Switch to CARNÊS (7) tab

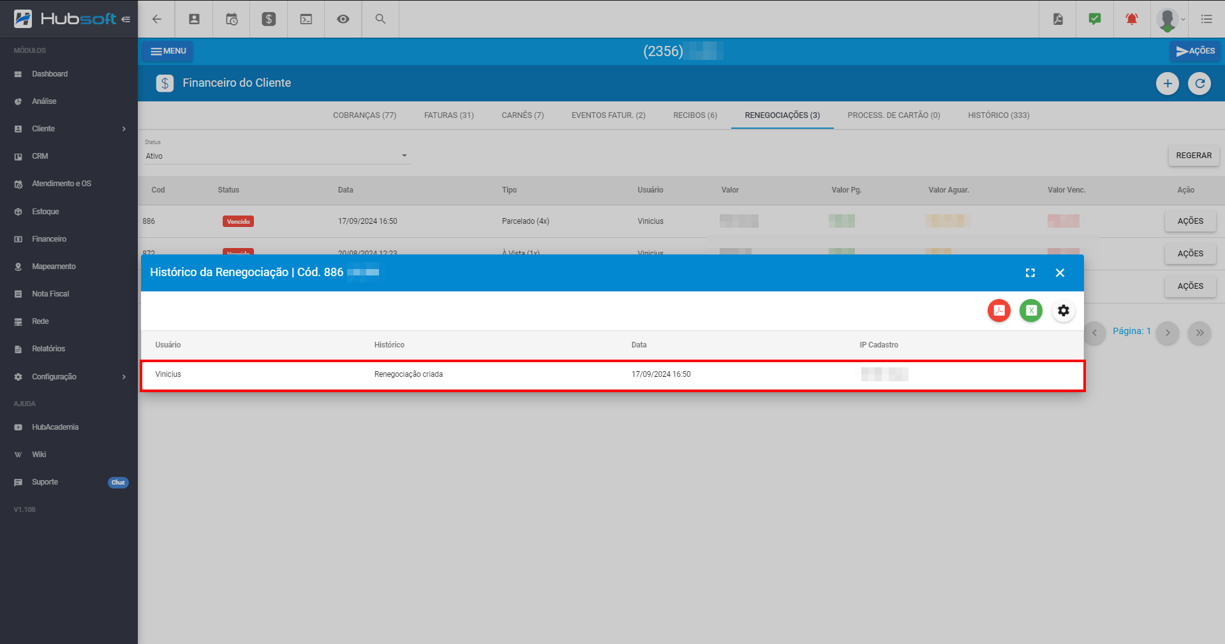click(523, 115)
